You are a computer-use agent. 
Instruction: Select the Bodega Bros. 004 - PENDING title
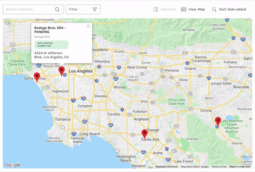coord(50,30)
